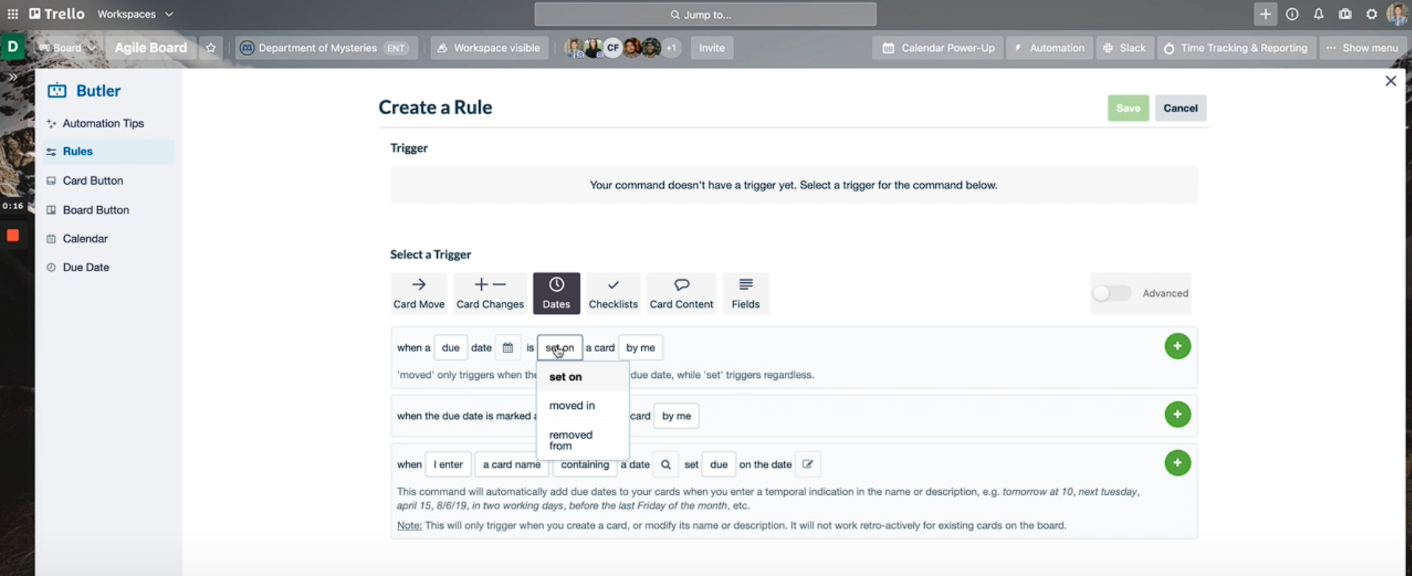1412x576 pixels.
Task: Open the Board view dropdown
Action: (x=68, y=48)
